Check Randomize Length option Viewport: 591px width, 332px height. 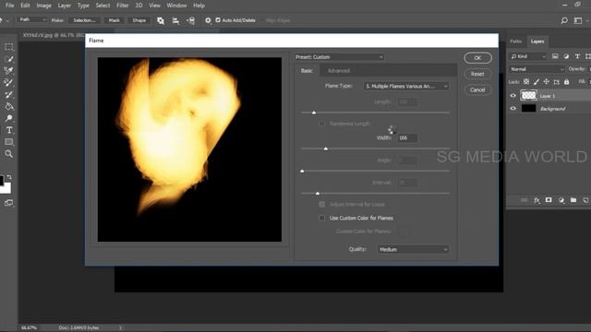322,124
